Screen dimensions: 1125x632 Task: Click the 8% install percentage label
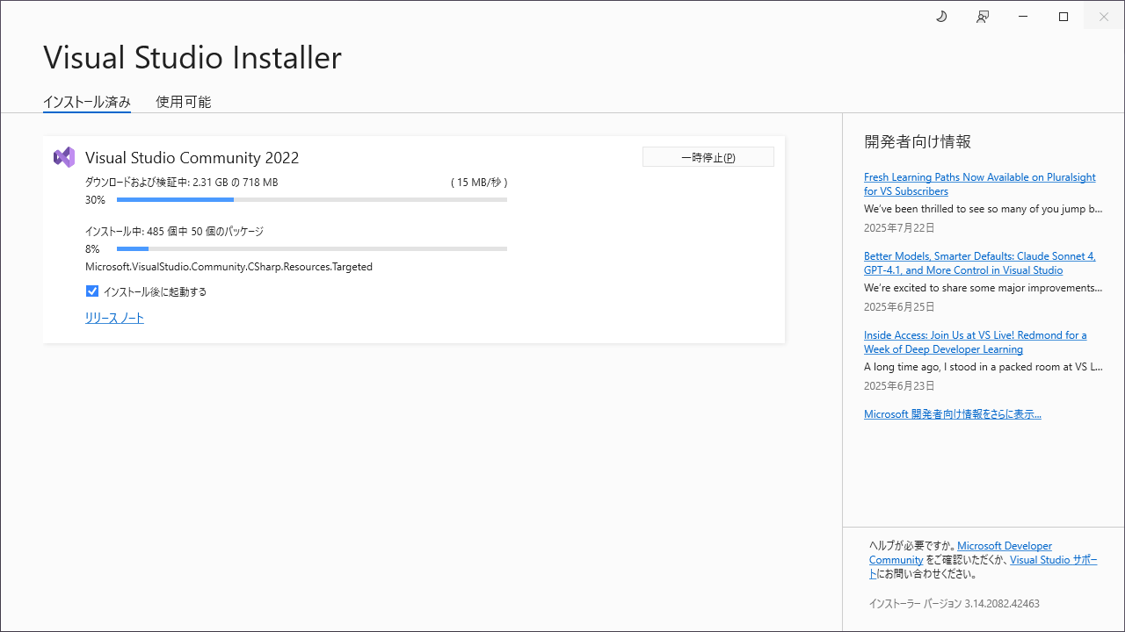[92, 249]
